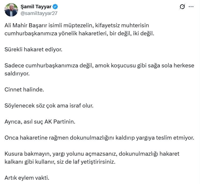The height and width of the screenshot is (184, 200).
Task: Click the final line "Artık eylem vakti."
Action: (x=27, y=178)
